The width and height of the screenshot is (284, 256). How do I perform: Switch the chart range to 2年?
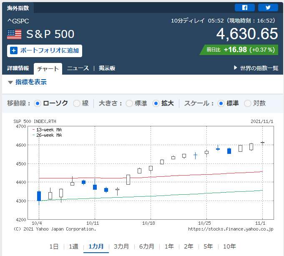188,246
